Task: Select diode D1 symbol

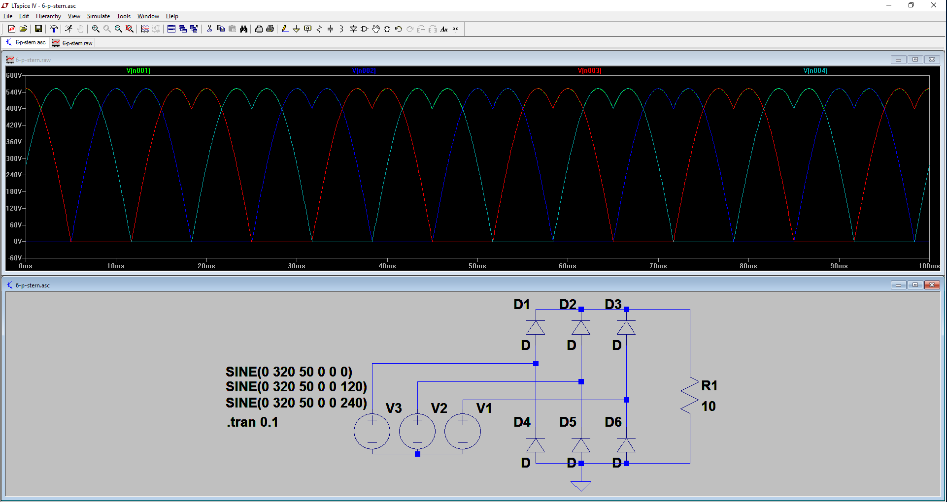Action: click(x=536, y=327)
